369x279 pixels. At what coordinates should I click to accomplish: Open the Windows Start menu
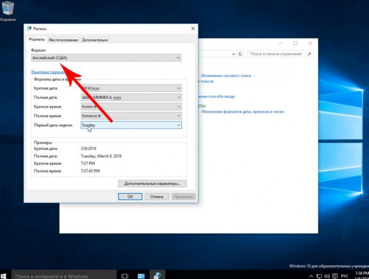pos(4,276)
